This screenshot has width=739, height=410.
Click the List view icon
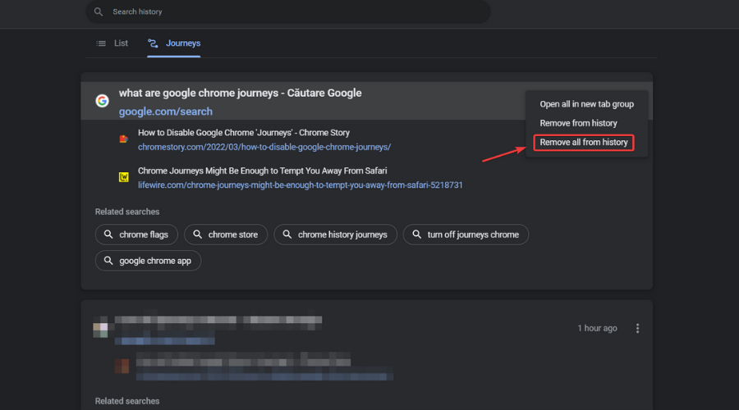pos(101,43)
